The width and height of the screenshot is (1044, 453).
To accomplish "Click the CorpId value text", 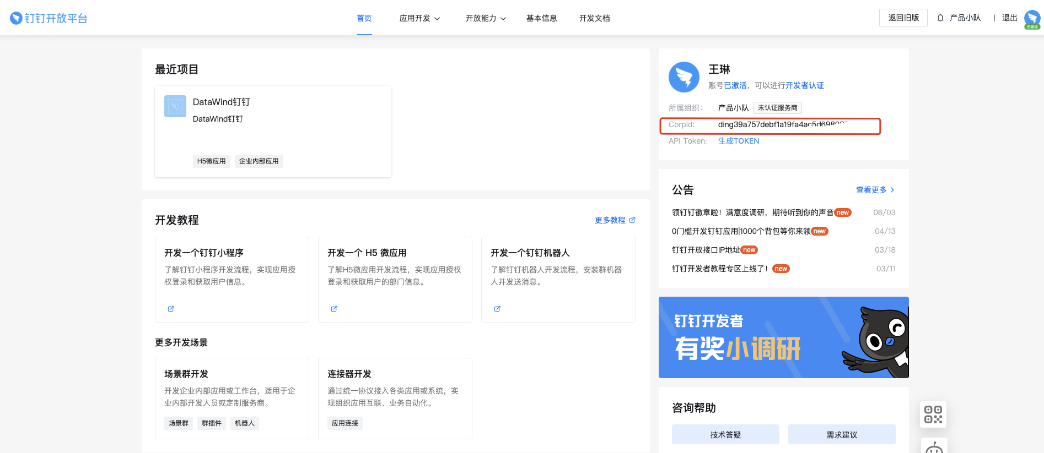I will click(783, 124).
